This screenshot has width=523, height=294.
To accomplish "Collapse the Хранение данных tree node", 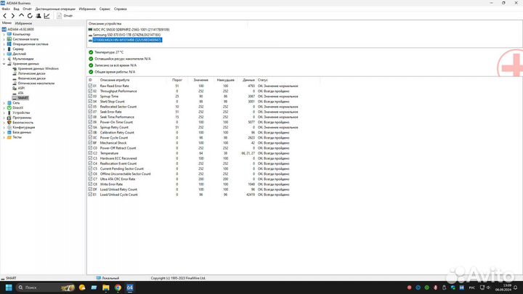I will pos(4,64).
